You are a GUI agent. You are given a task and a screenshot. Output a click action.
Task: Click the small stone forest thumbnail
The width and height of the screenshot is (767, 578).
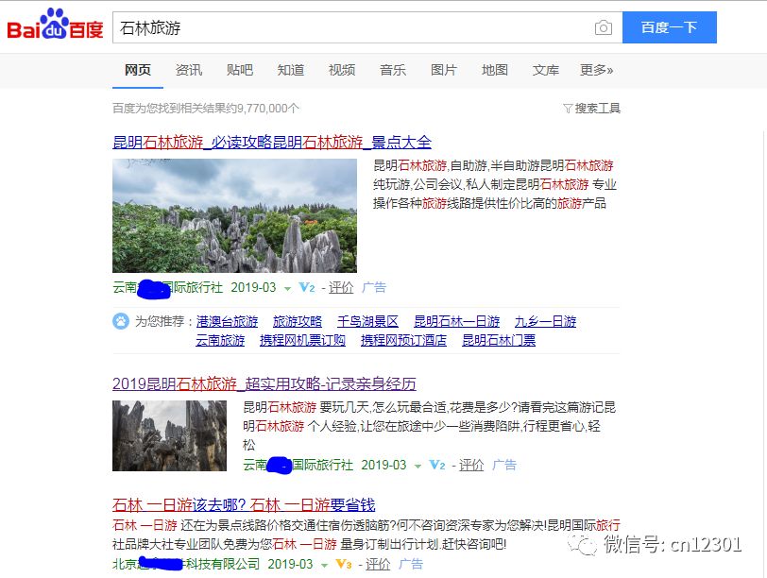point(169,435)
